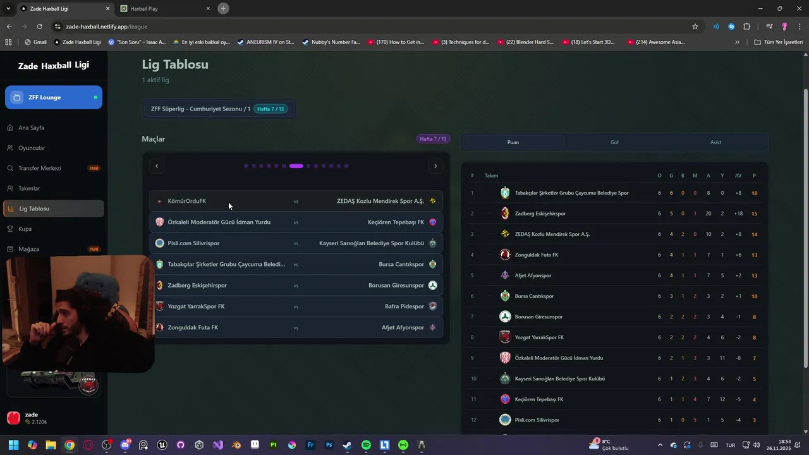
Task: Open Zonguldak Futa FK vs Afjet match
Action: 296,327
